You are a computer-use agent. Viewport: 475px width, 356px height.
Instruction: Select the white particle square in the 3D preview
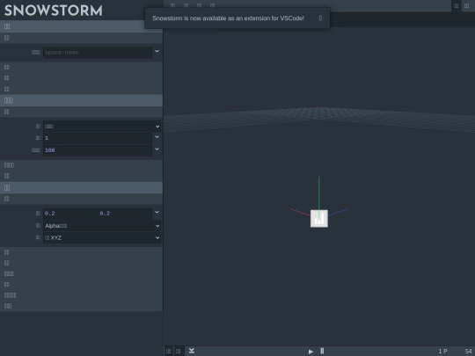pos(319,218)
